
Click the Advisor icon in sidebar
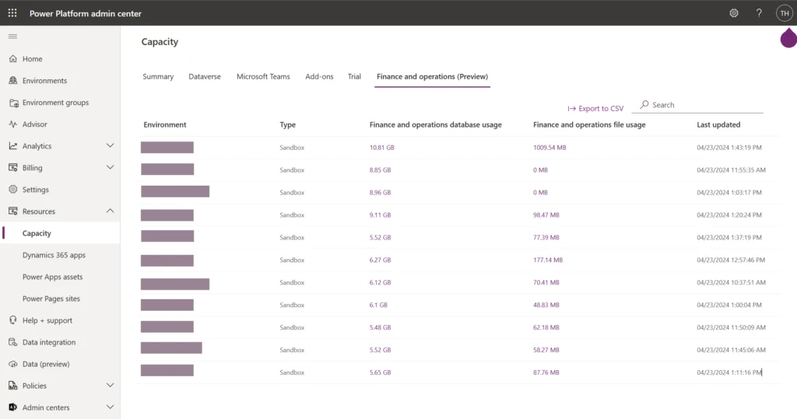[x=13, y=124]
